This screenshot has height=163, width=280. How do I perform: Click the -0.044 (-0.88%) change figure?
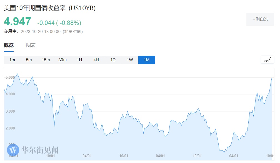(59, 23)
